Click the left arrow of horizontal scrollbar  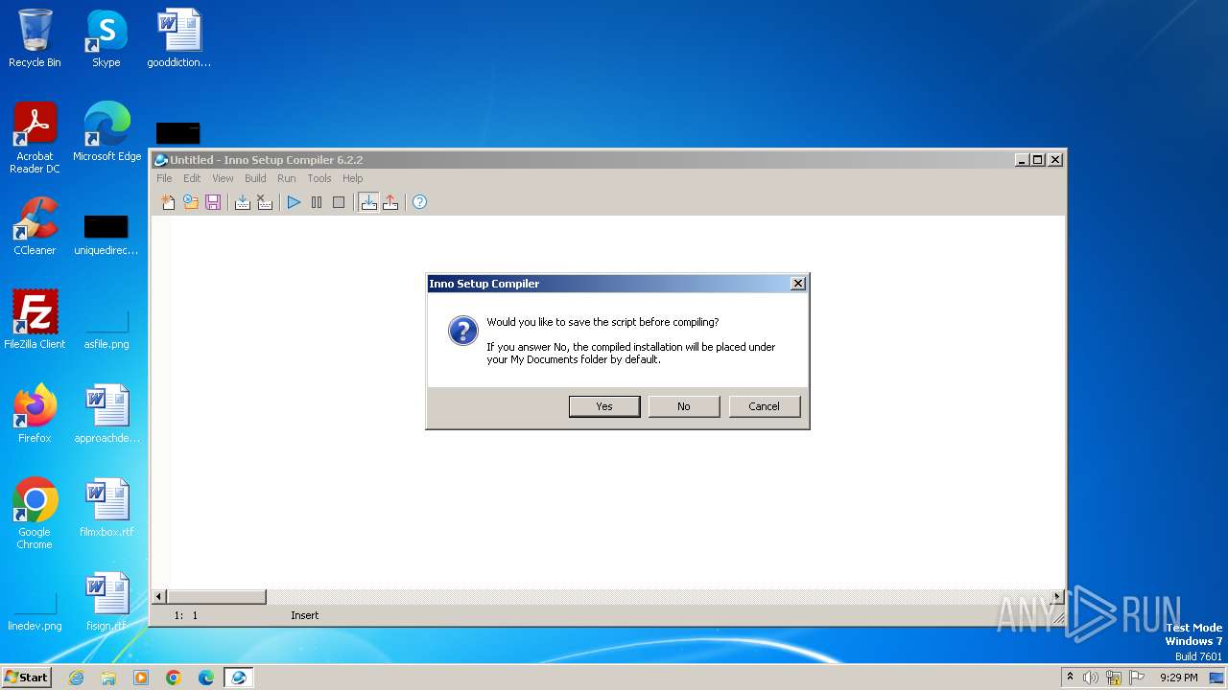[x=160, y=597]
